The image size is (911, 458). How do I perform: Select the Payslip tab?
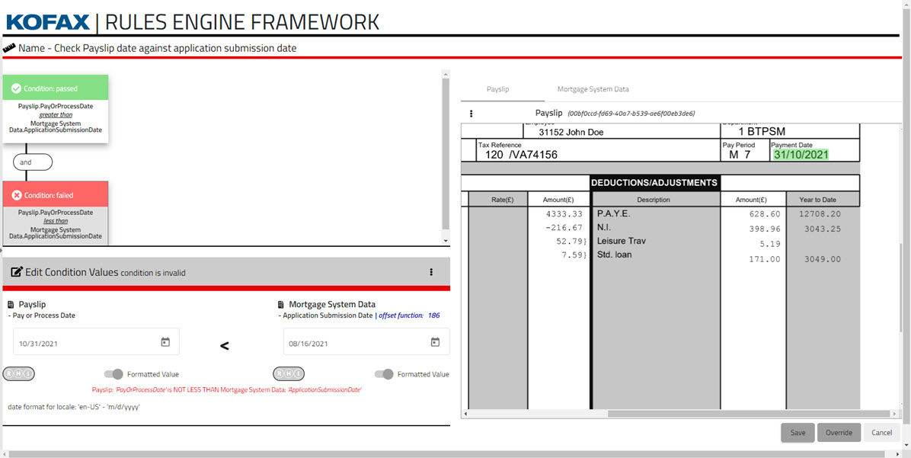pos(497,89)
